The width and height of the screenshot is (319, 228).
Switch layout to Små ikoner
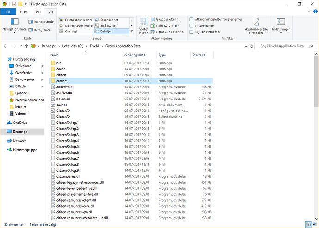[x=105, y=25]
